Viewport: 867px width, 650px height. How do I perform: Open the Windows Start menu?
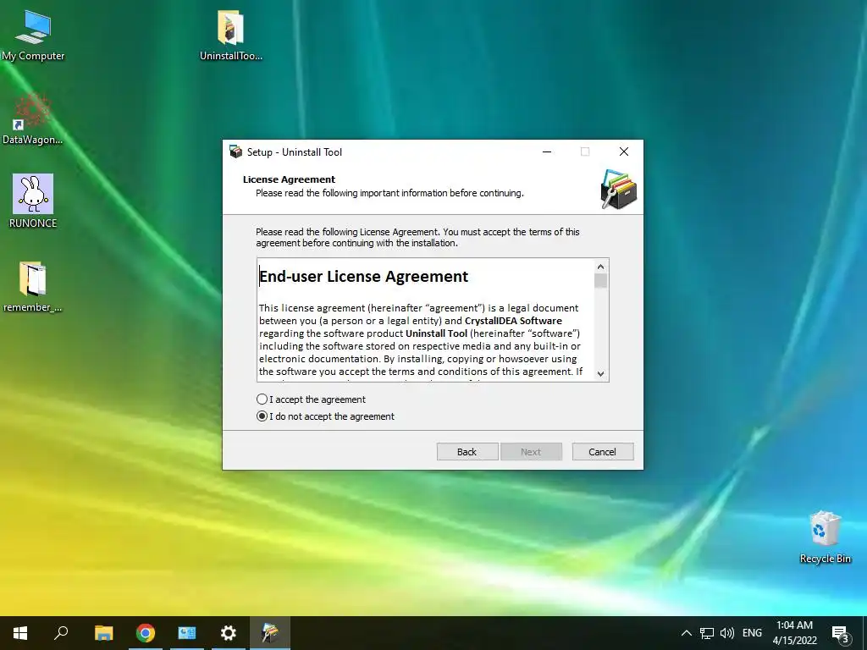pos(20,633)
